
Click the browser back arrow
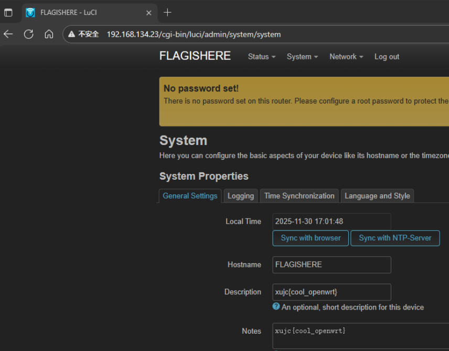click(x=8, y=34)
